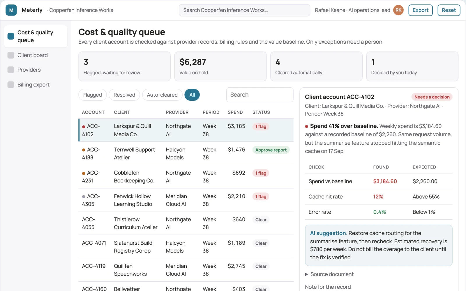466x291 pixels.
Task: Click the queue Search input
Action: 260,95
